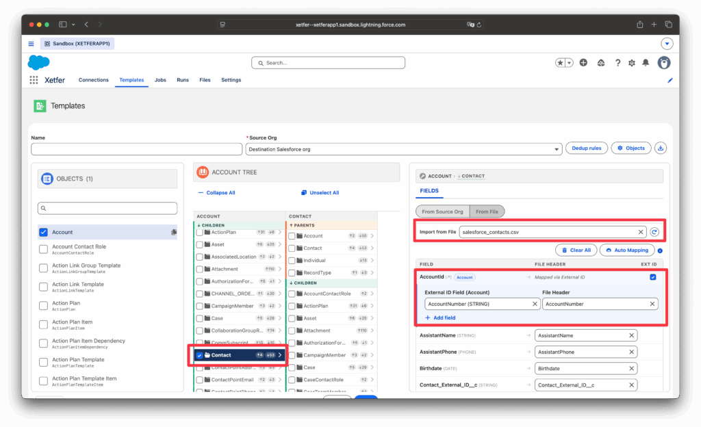Click the Add field link
Screen dimensions: 701x427
(x=440, y=318)
